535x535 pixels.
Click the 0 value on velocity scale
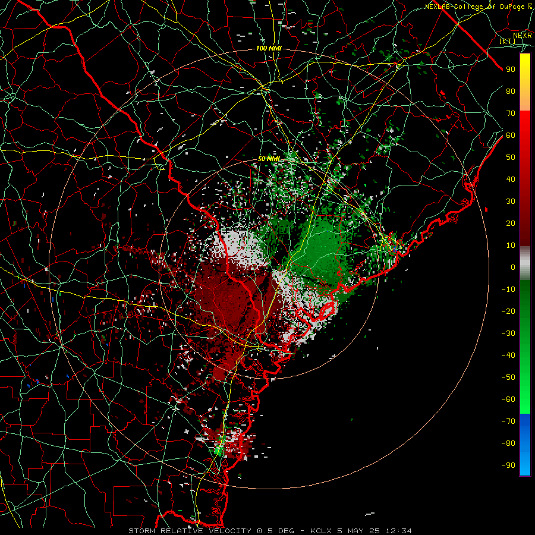tap(513, 267)
